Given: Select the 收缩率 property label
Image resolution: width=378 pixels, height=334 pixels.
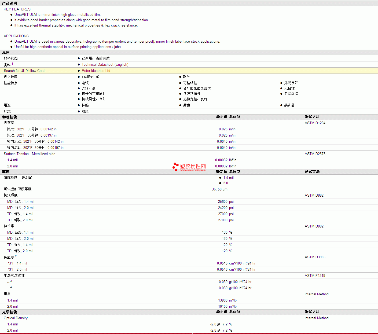Looking at the screenshot, I should (9, 123).
